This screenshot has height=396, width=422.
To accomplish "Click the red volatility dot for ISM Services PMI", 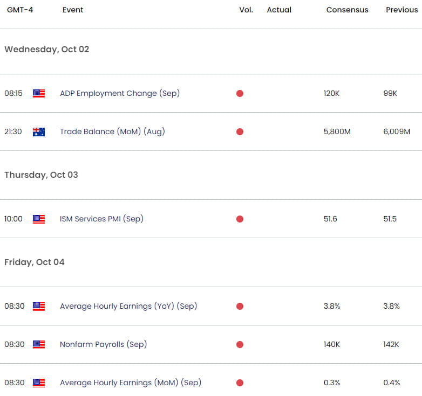I will (x=240, y=219).
